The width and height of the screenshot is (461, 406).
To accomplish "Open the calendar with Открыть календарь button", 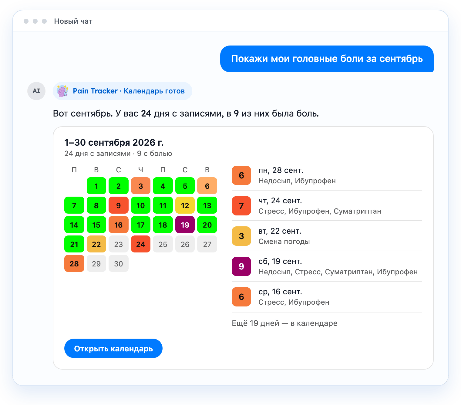I will click(x=113, y=348).
